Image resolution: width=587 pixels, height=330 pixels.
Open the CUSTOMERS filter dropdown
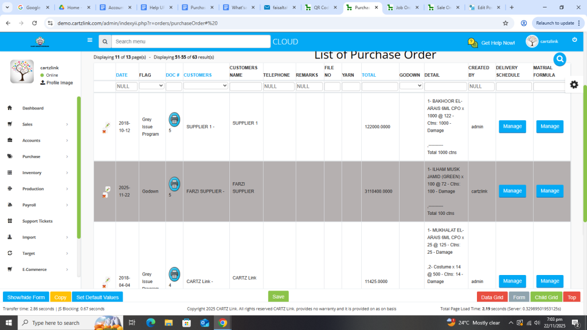(x=205, y=86)
